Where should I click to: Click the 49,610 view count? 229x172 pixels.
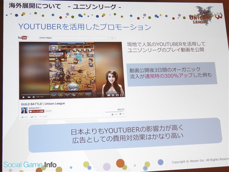[121, 109]
